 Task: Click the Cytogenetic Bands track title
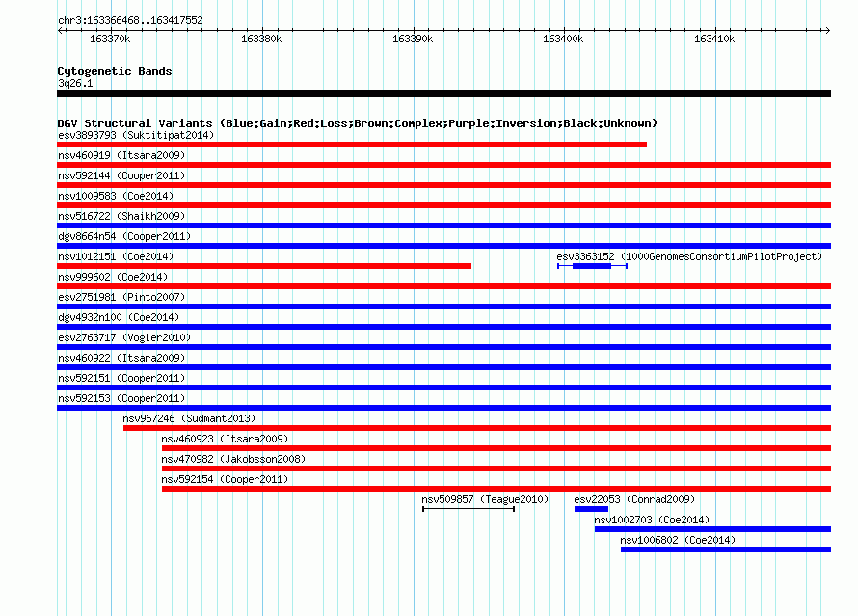pos(115,71)
